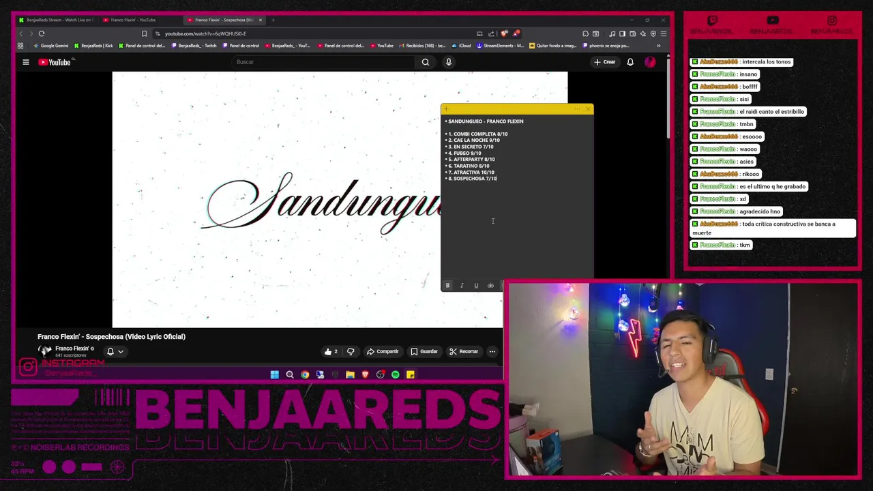The image size is (873, 491).
Task: Switch to BenjaaReds Stream Kick tab
Action: [57, 20]
